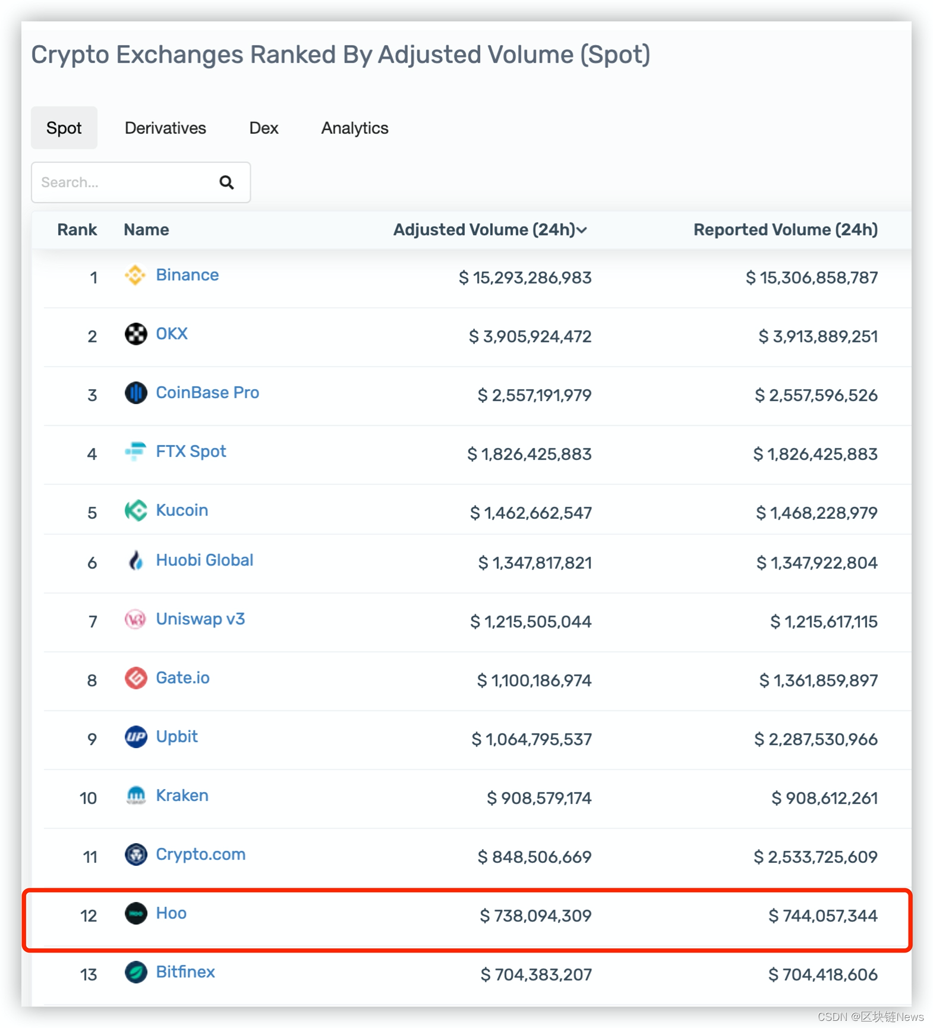
Task: Open the CoinBase Pro exchange link
Action: pos(207,393)
